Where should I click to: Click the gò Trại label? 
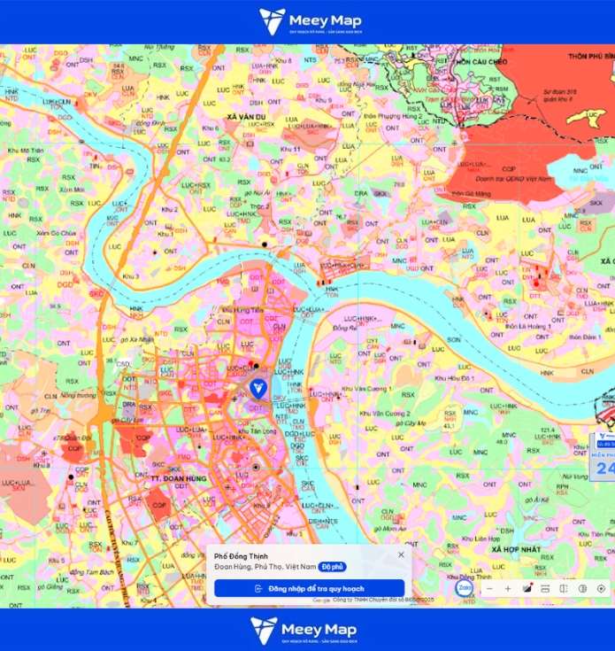(x=40, y=410)
